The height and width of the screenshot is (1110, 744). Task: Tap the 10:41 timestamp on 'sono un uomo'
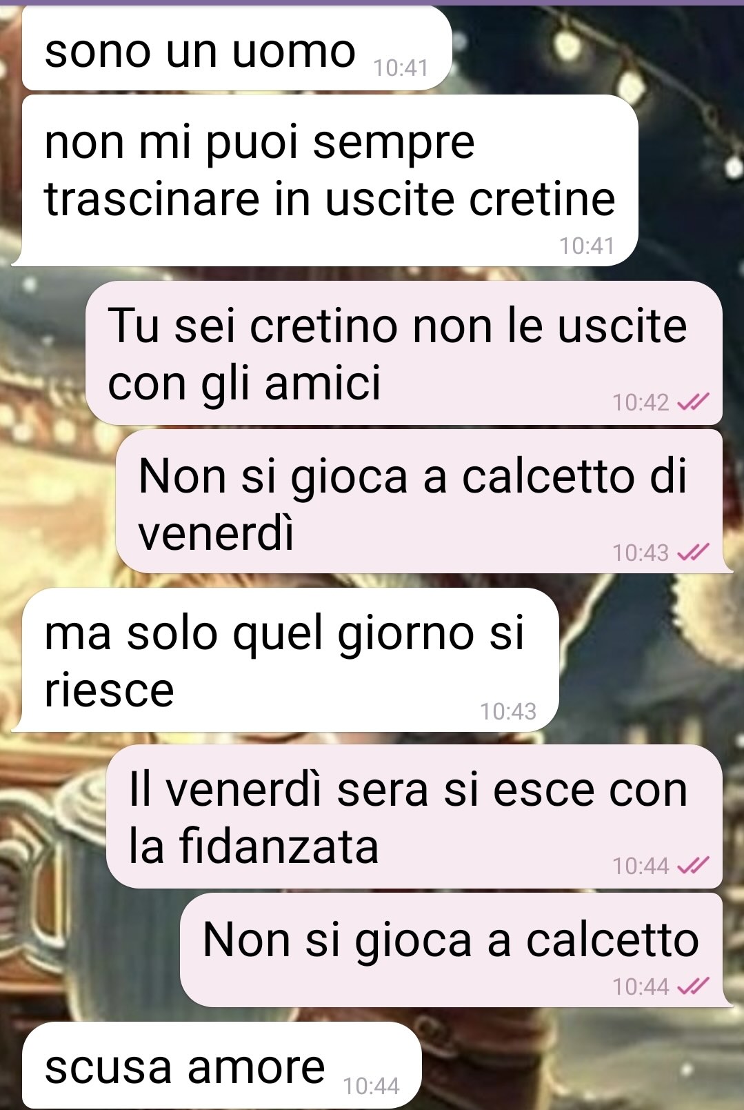pyautogui.click(x=401, y=68)
